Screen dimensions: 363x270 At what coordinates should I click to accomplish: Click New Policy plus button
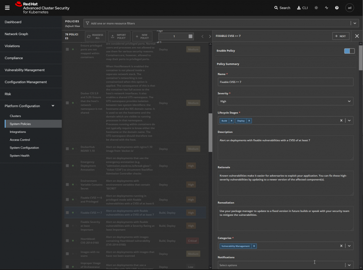click(142, 36)
